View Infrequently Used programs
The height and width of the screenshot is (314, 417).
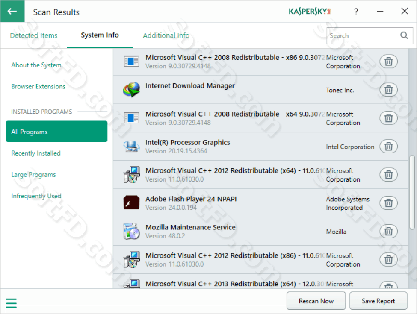pyautogui.click(x=36, y=196)
